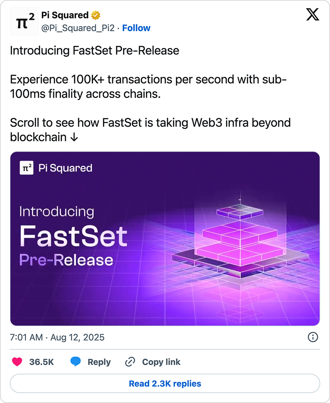Open the Pi Squared profile avatar
Viewport: 330px width, 403px height.
click(x=24, y=21)
